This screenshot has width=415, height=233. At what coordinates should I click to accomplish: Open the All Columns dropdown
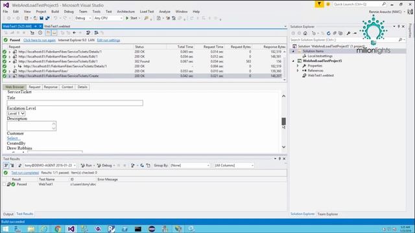click(234, 166)
